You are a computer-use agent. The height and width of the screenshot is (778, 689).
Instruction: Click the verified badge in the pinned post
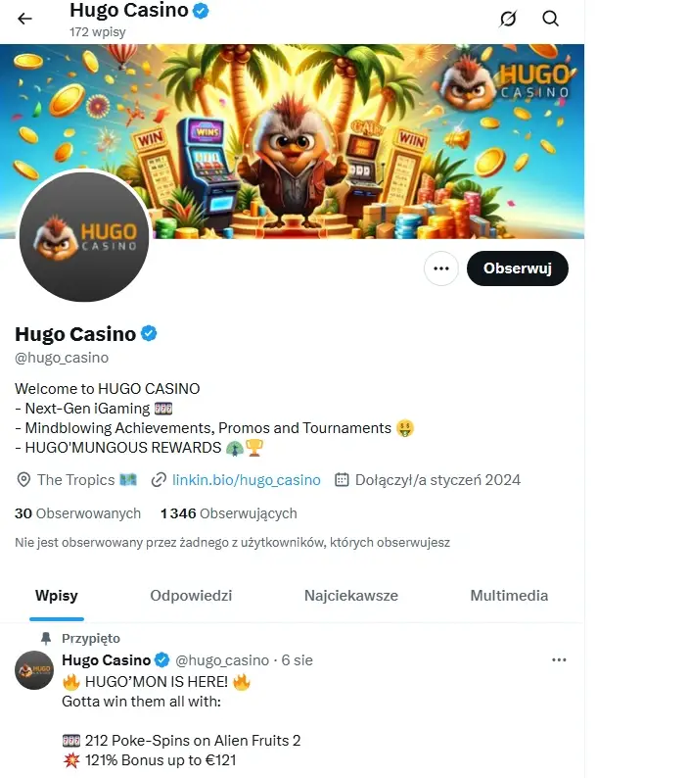(x=161, y=659)
